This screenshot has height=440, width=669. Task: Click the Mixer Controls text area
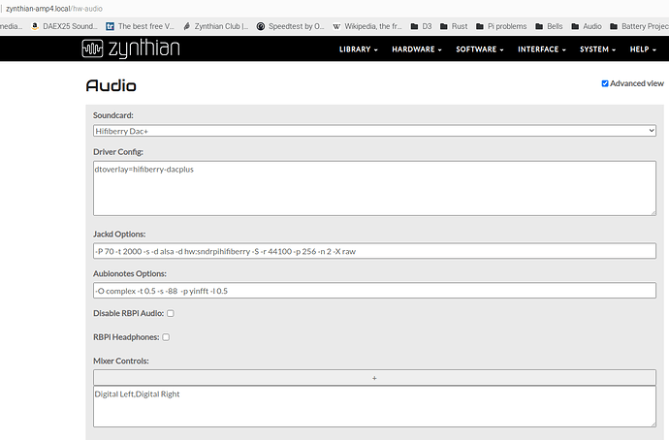[x=374, y=406]
